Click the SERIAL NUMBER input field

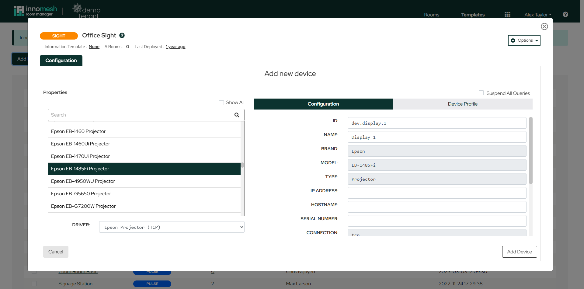[437, 221]
